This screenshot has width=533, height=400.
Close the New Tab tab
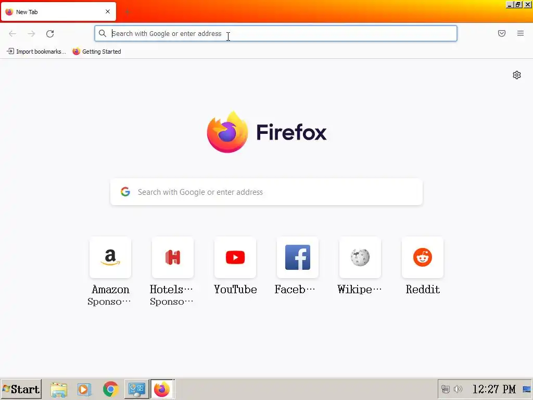pyautogui.click(x=108, y=11)
